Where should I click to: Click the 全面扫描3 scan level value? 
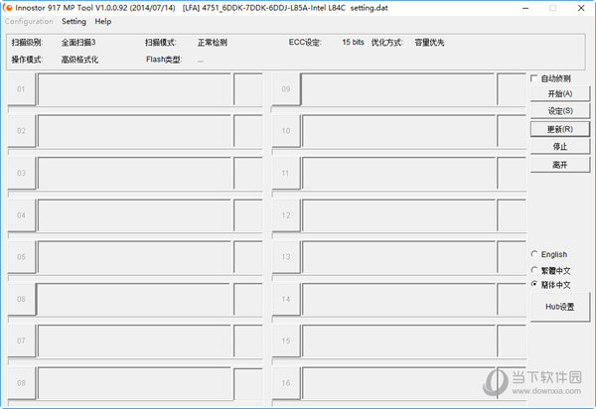click(x=78, y=42)
